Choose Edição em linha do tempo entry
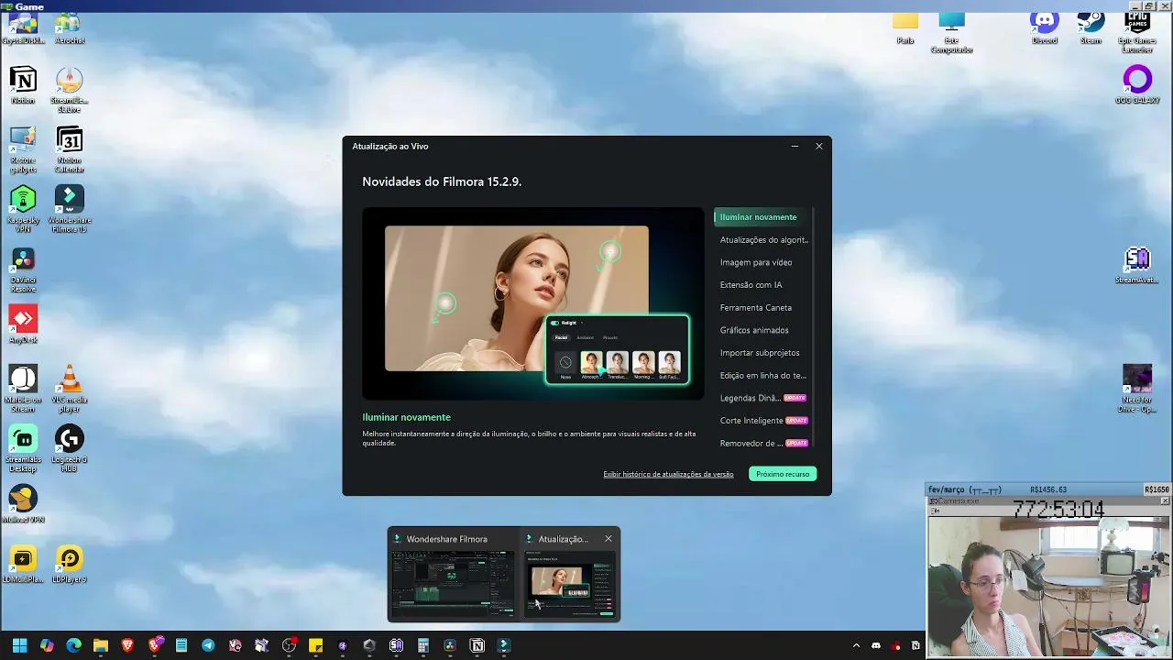The height and width of the screenshot is (660, 1173). click(762, 376)
